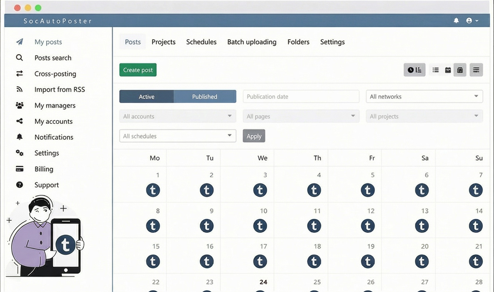Click the Create post button
494x292 pixels.
pos(138,70)
